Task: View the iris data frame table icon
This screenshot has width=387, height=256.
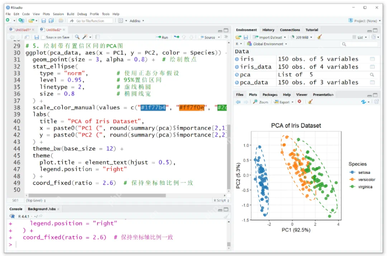Action: [372, 59]
